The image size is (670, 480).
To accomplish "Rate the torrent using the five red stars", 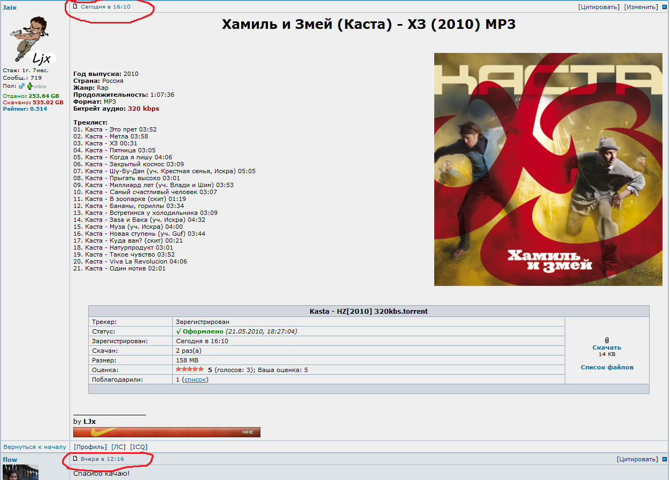I will 190,369.
